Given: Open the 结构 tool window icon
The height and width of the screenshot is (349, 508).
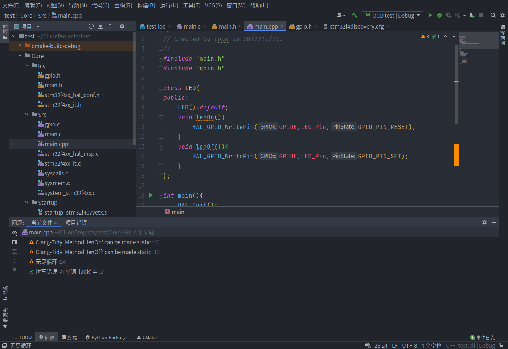Looking at the screenshot, I should coord(5,294).
